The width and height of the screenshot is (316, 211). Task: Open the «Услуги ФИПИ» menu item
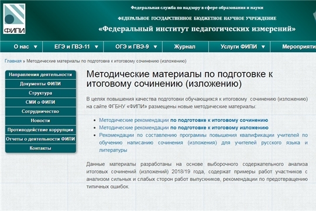tap(239, 47)
